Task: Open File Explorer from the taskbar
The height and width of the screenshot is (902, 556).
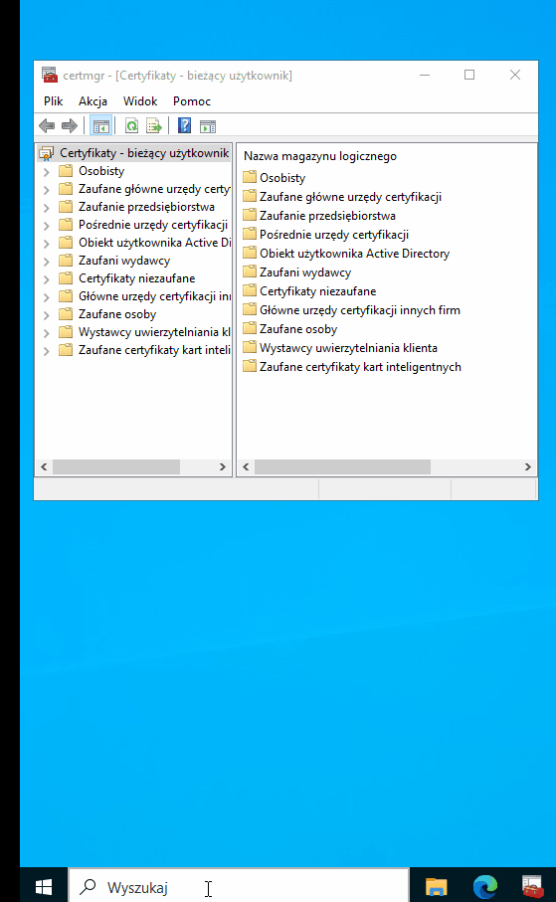Action: (437, 886)
